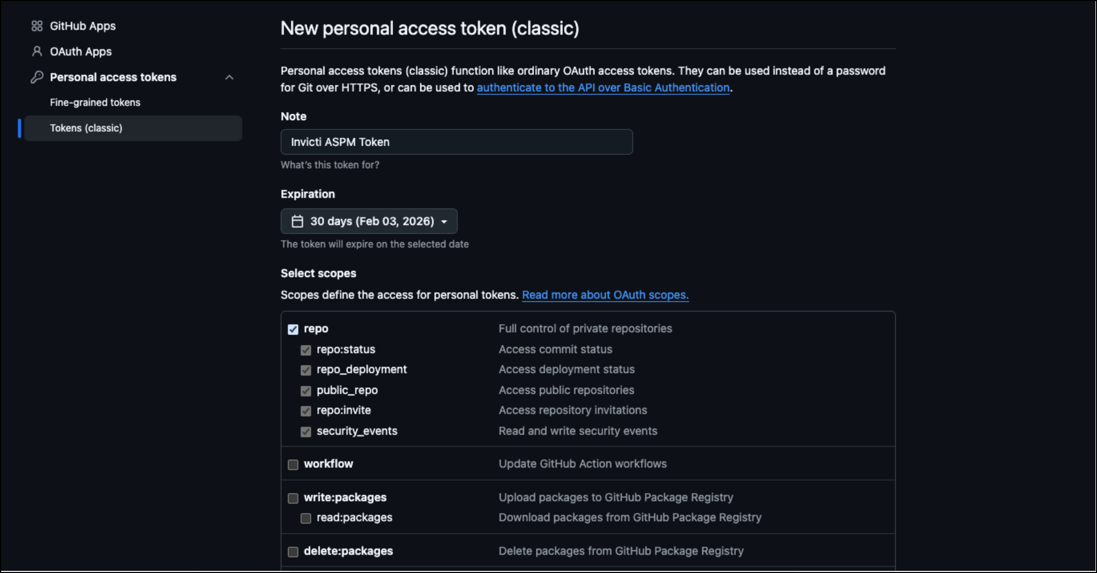
Task: Open the GitHub Apps sidebar item
Action: click(x=83, y=26)
